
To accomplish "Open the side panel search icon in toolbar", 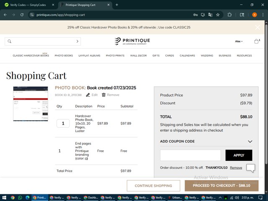I will [242, 15].
